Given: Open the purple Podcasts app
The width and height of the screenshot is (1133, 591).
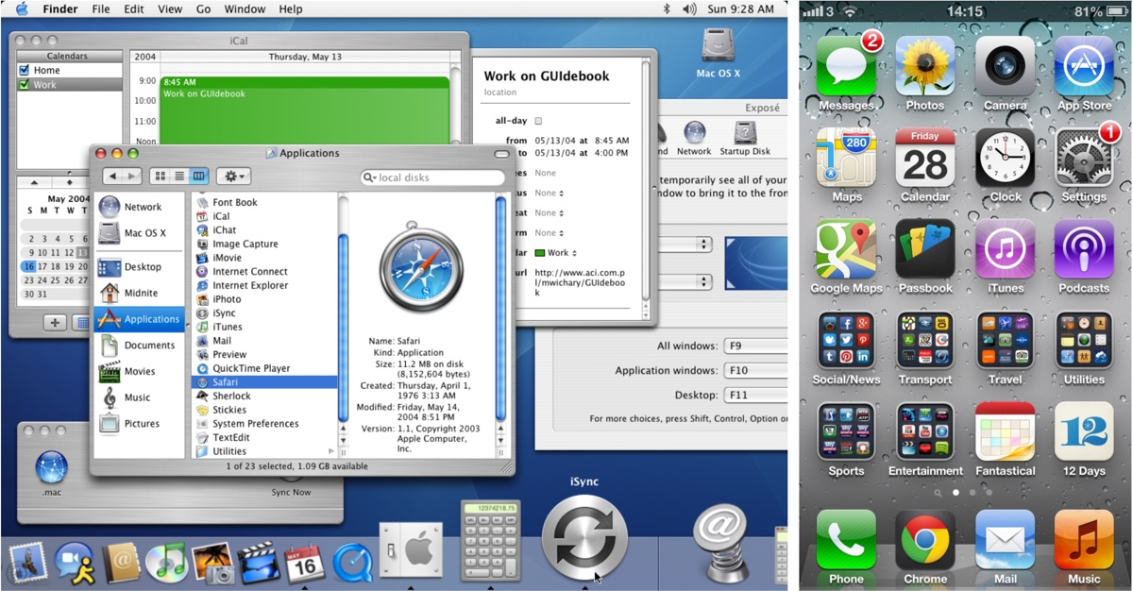Looking at the screenshot, I should (x=1084, y=249).
